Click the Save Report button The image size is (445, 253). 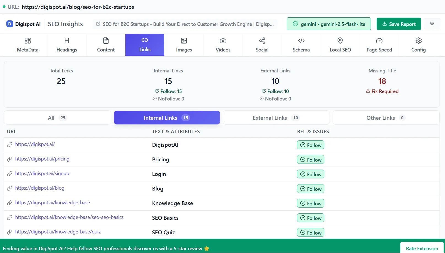399,24
